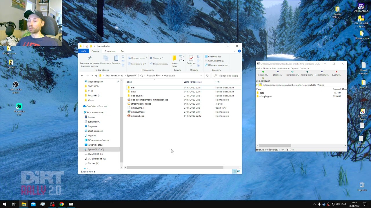Select uninstall.exe in the file list
371x208 pixels.
click(137, 116)
